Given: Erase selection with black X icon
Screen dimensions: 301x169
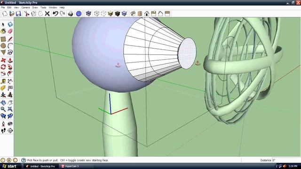Looking at the screenshot, I should [x=47, y=14].
